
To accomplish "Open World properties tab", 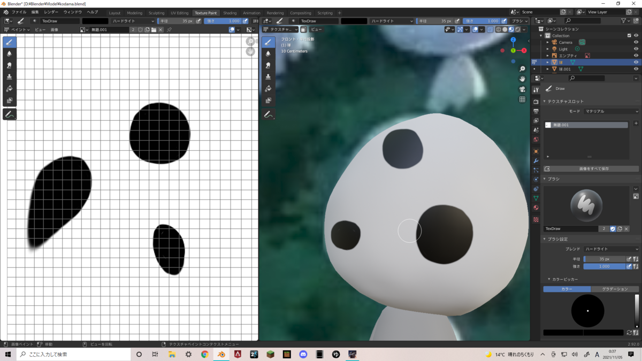I will 536,140.
